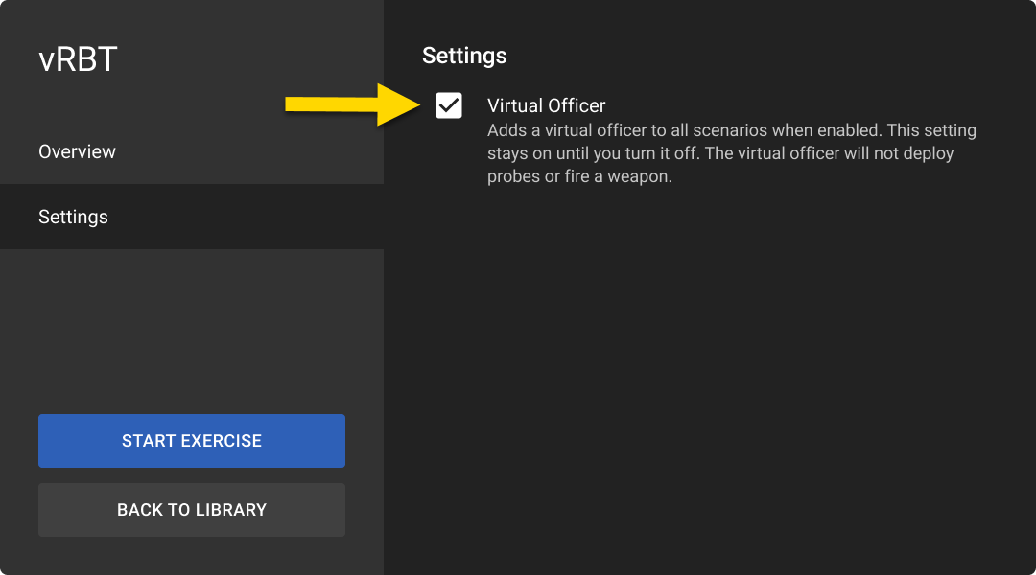Click the white checkmark icon beside Virtual Officer

(449, 105)
